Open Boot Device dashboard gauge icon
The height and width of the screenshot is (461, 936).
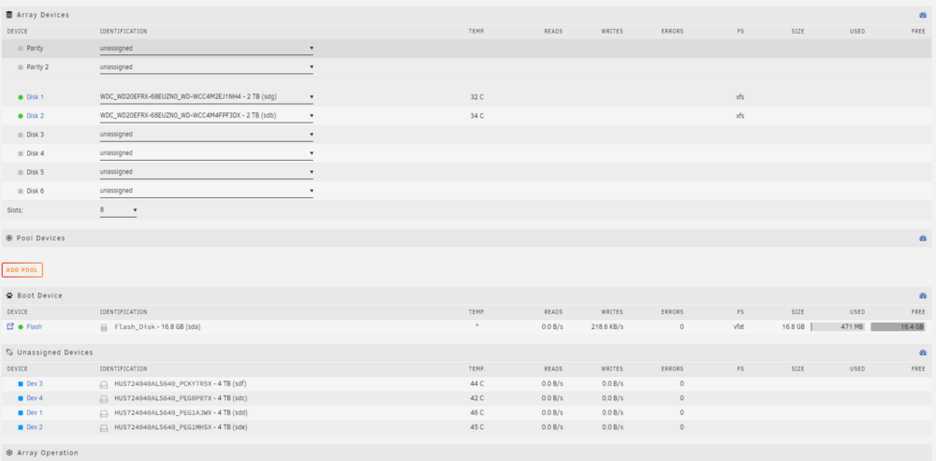tap(922, 295)
